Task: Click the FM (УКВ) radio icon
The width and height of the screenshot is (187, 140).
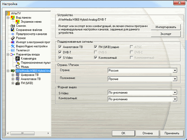Action: pyautogui.click(x=18, y=83)
